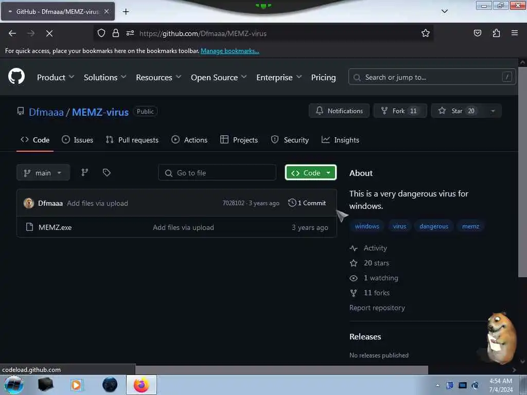Expand the Enterprise menu

point(278,77)
